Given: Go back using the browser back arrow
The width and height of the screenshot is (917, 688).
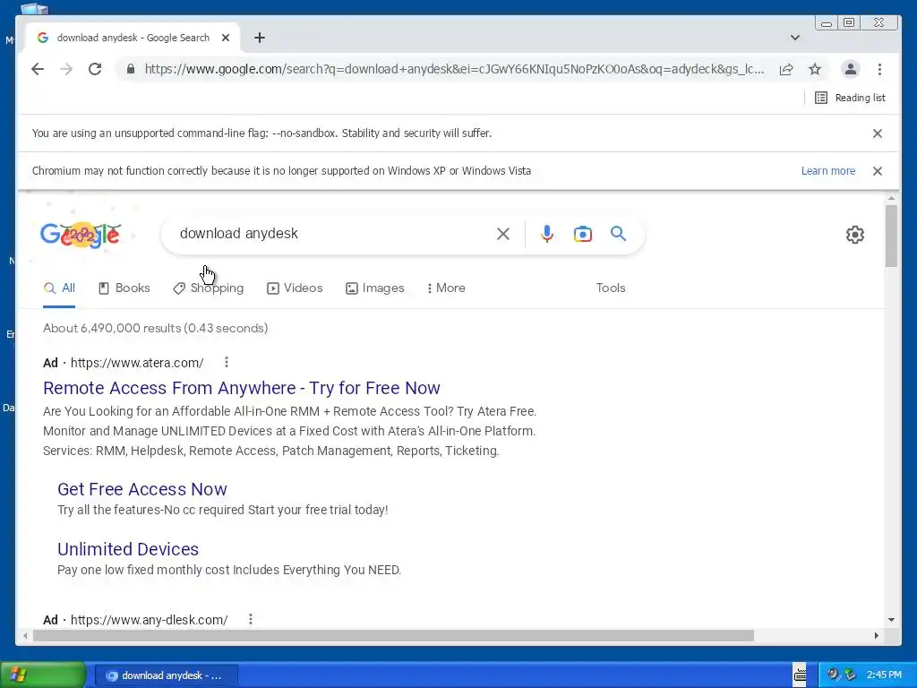Looking at the screenshot, I should [x=38, y=69].
